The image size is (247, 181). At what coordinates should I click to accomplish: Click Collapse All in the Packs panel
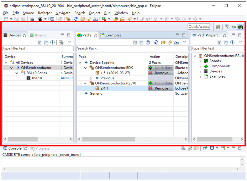coord(141,42)
